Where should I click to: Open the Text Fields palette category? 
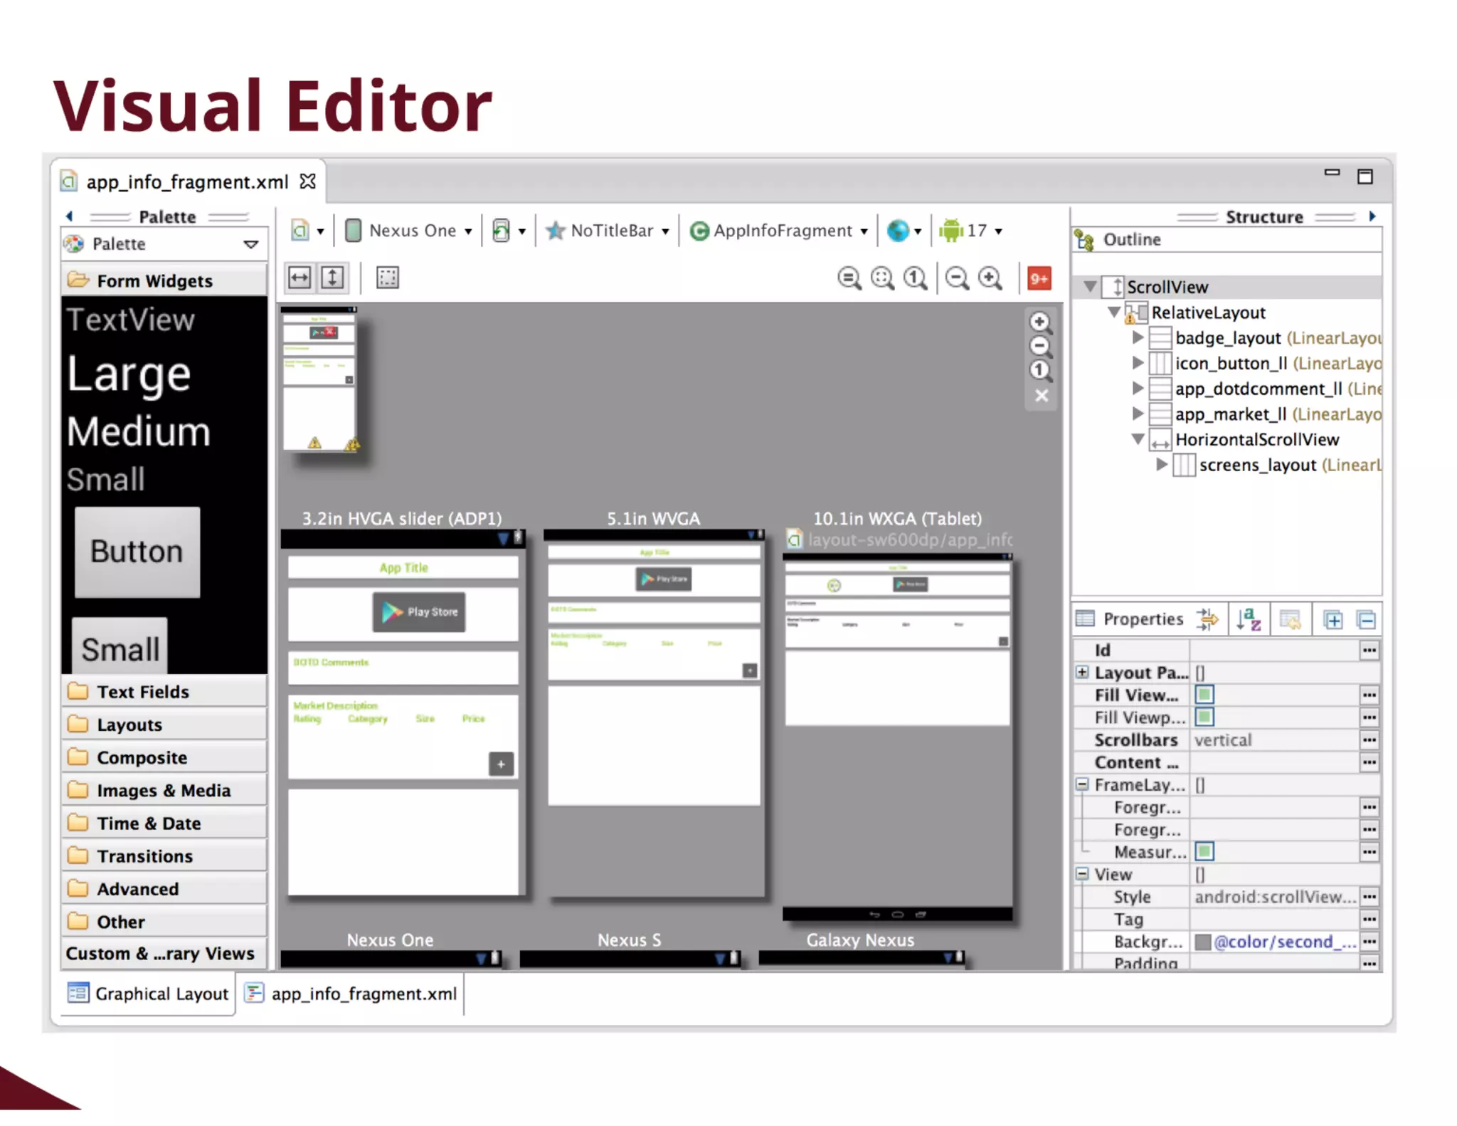coord(164,692)
